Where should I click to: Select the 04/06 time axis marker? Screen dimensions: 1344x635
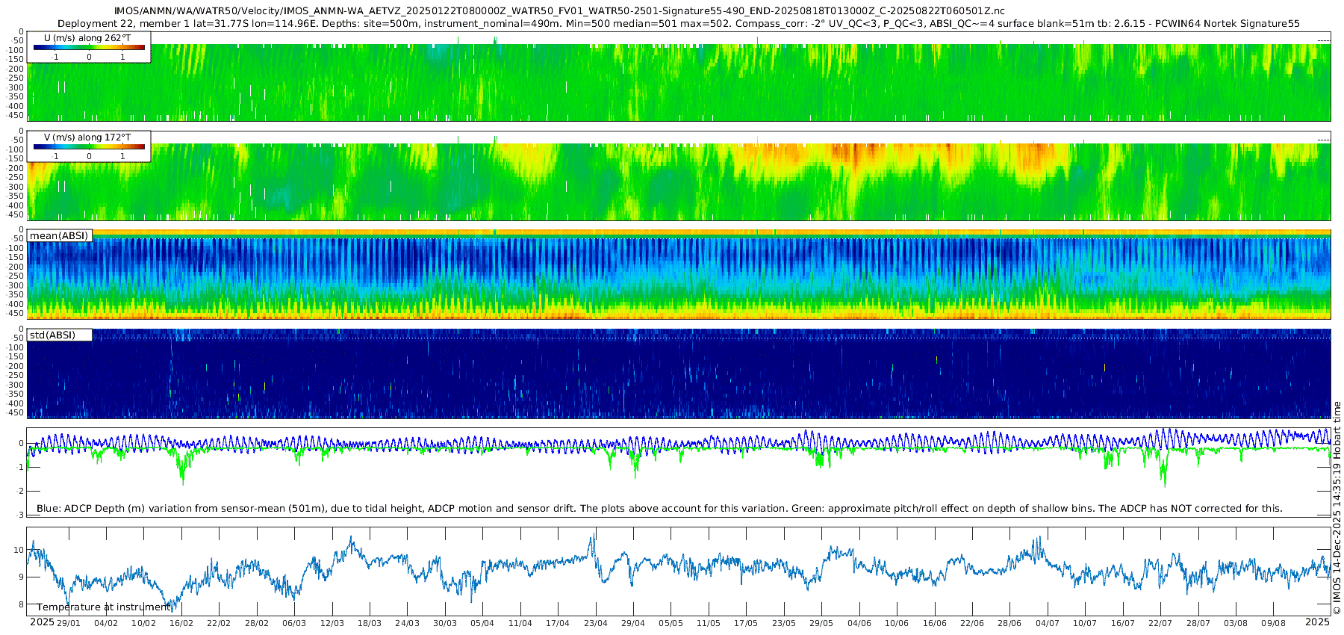(859, 623)
